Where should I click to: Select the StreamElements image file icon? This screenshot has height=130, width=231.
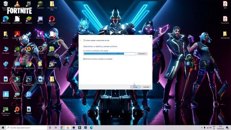(x=6, y=80)
